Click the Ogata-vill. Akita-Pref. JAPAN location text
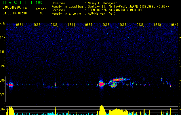The image size is (181, 115). (128, 7)
